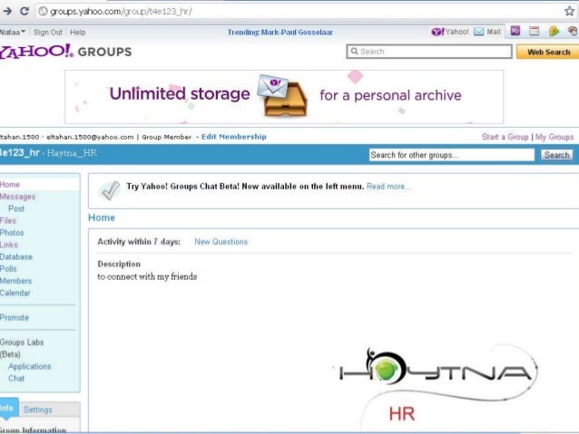Image resolution: width=579 pixels, height=434 pixels.
Task: Open Calendar in left menu
Action: [x=15, y=294]
